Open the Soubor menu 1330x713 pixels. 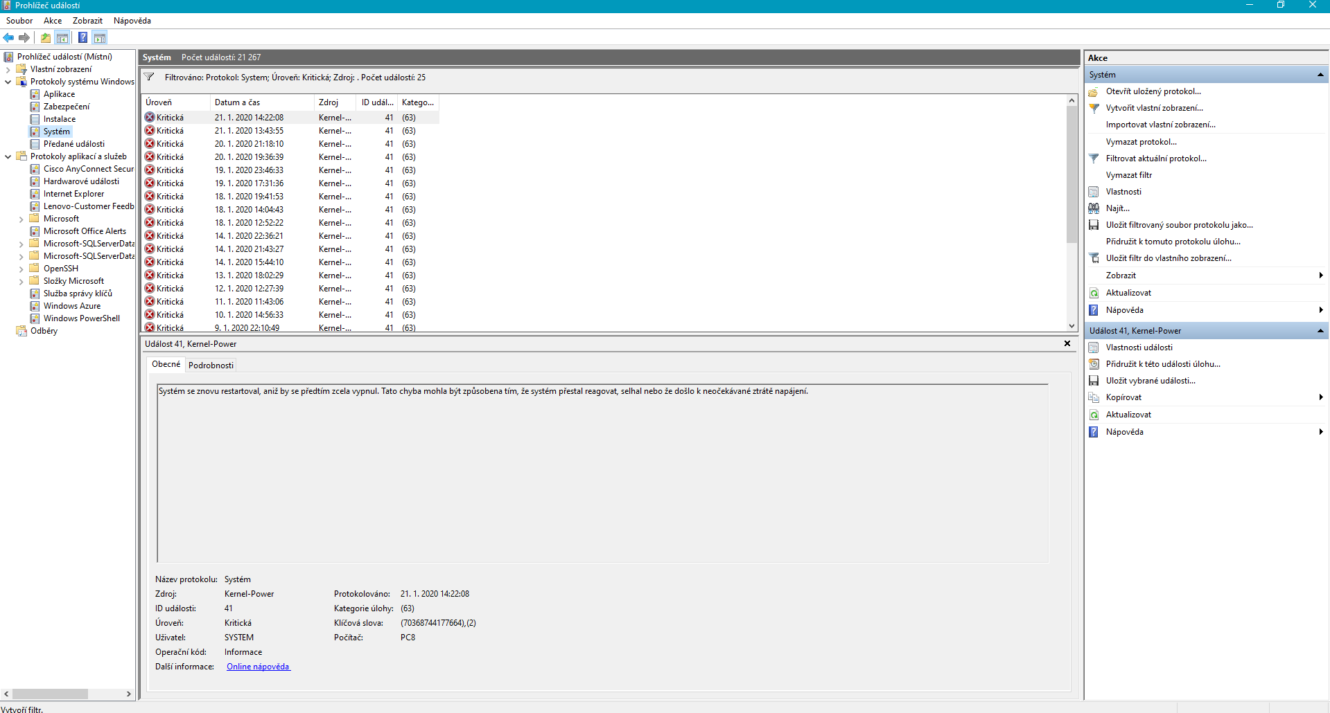[19, 21]
